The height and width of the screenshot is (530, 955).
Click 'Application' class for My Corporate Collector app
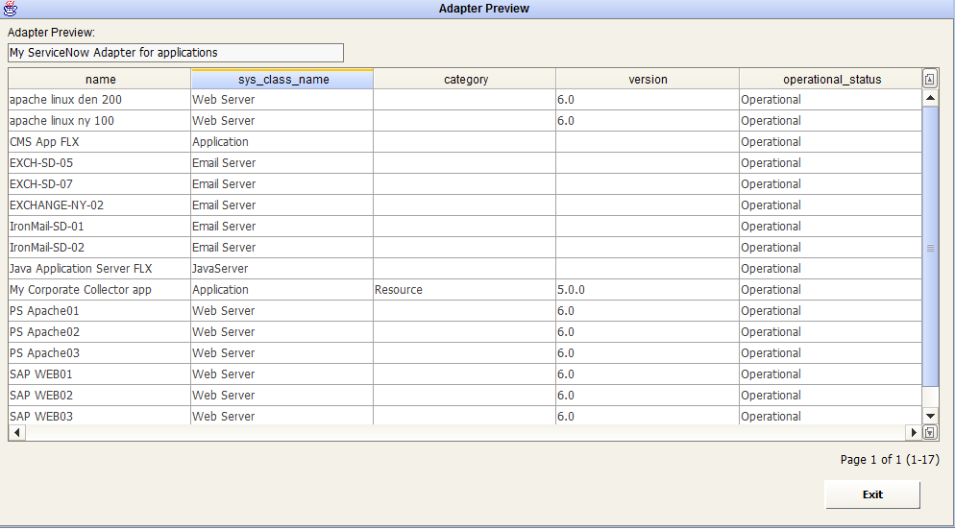click(x=282, y=290)
